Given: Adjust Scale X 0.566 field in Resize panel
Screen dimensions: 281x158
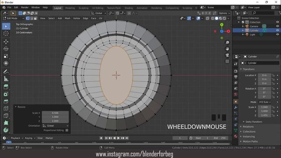Looking at the screenshot, I should [x=55, y=113].
